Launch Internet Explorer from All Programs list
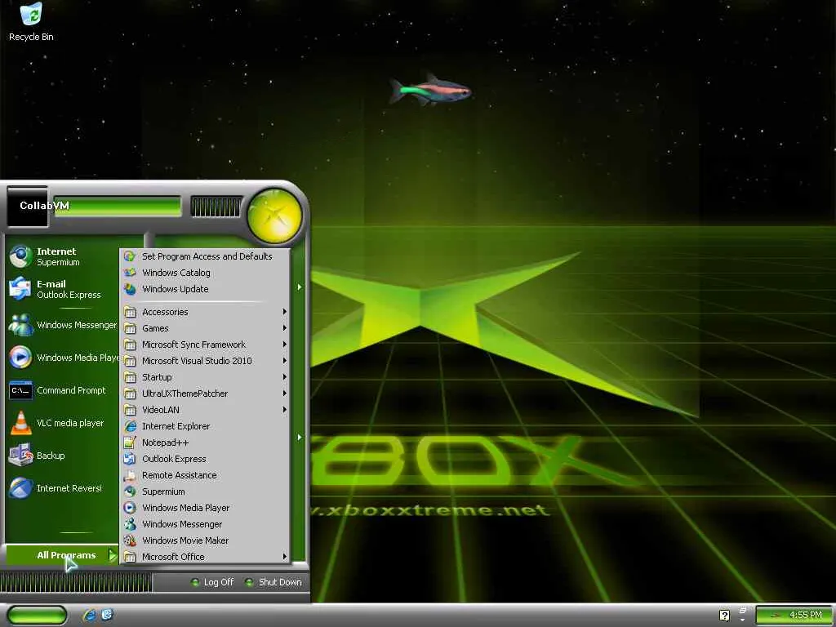 (x=205, y=426)
